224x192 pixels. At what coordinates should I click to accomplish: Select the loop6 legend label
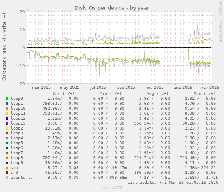tap(17, 148)
